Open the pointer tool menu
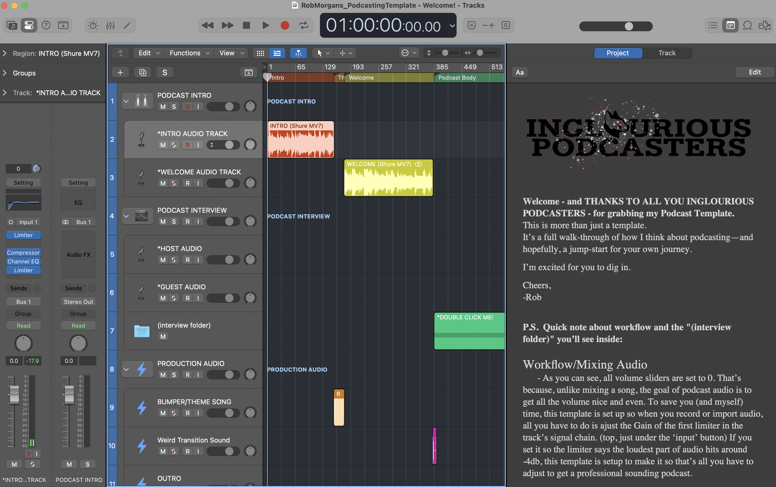 tap(323, 53)
